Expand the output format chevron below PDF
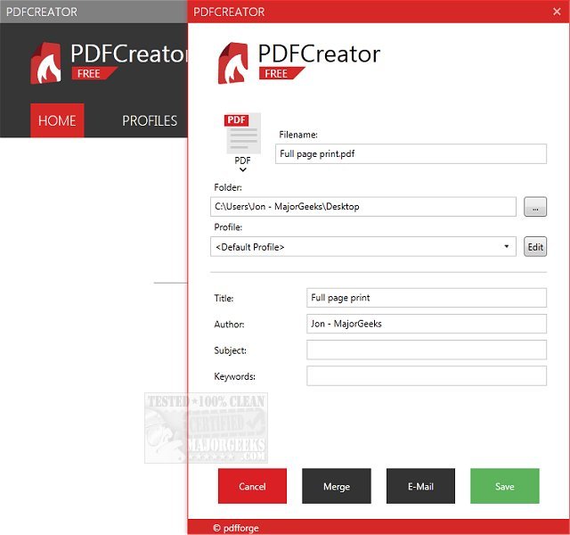The image size is (570, 535). 242,170
